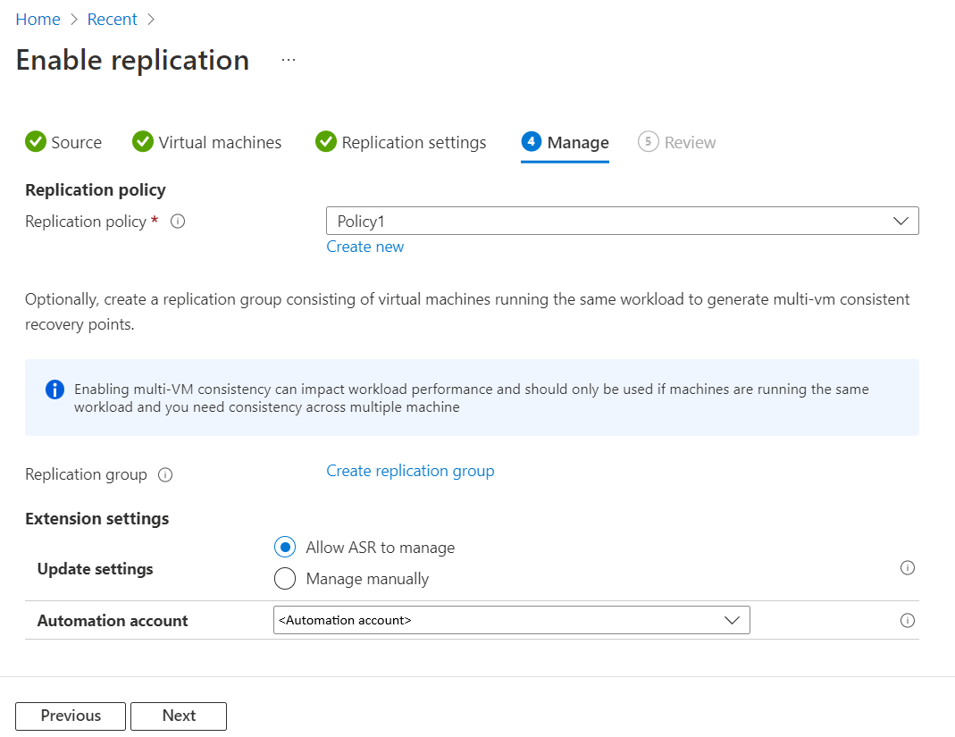The height and width of the screenshot is (737, 955).
Task: Click the Next button
Action: click(179, 716)
